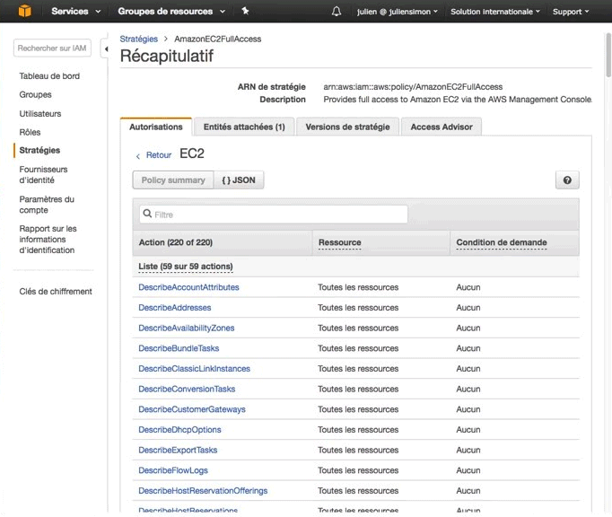Switch to the Autorisations tab
This screenshot has height=517, width=612.
(156, 127)
